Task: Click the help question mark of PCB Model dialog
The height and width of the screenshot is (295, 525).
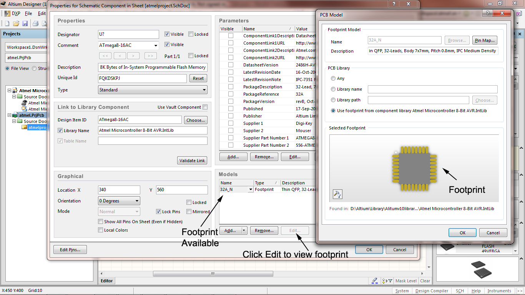Action: tap(488, 13)
